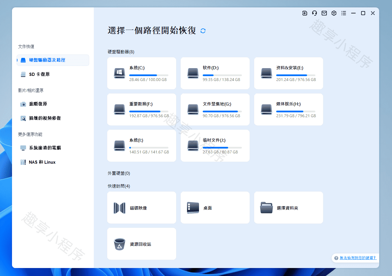The height and width of the screenshot is (276, 392).
Task: Open the headset support icon
Action: click(315, 13)
